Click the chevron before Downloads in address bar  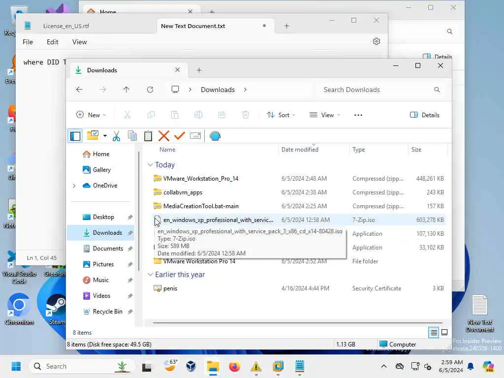coord(190,90)
